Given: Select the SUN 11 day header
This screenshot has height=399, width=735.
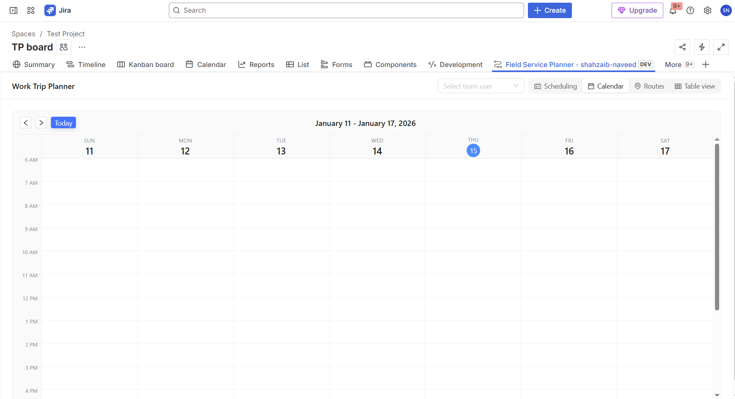Looking at the screenshot, I should (89, 147).
